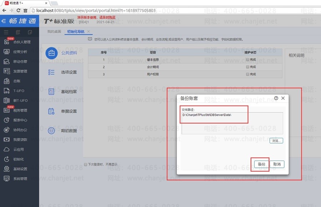Click the 单据设置 calendar icon
Image resolution: width=321 pixels, height=207 pixels.
51,111
